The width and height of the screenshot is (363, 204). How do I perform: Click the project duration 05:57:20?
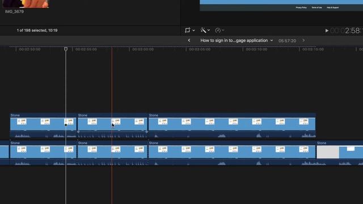click(x=287, y=41)
